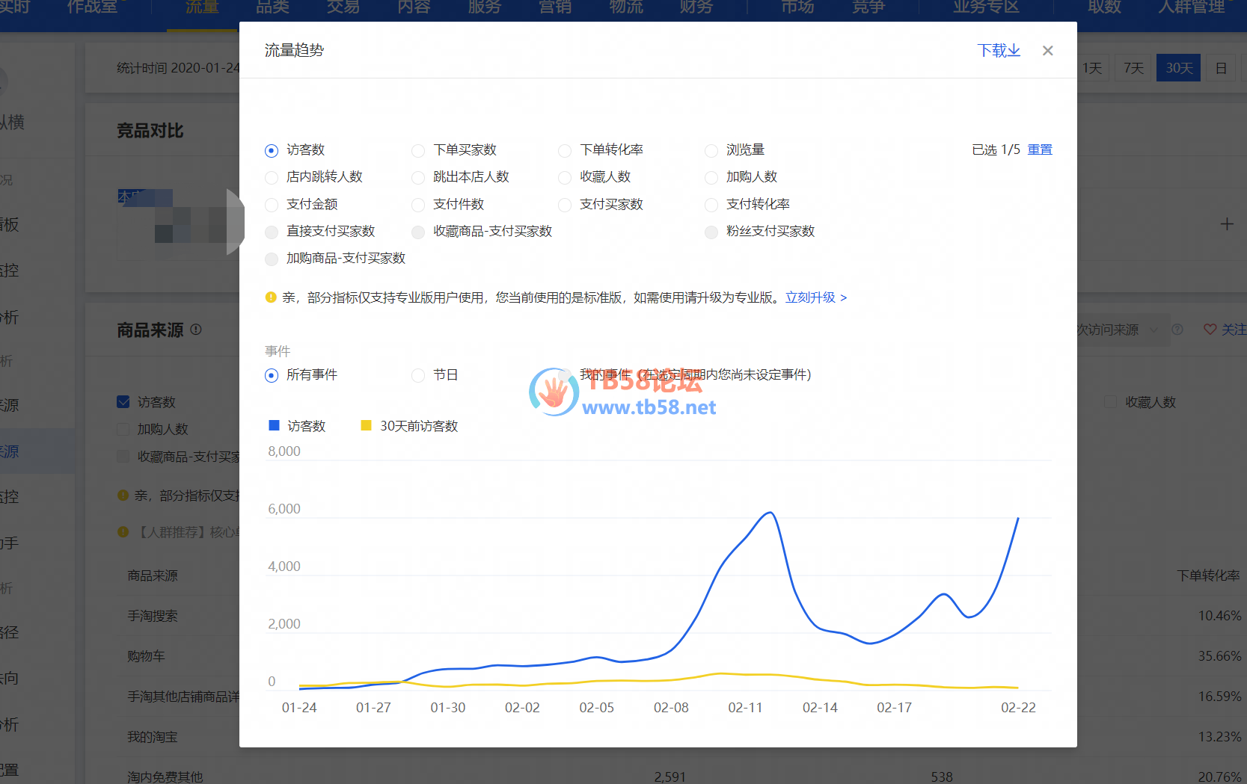The image size is (1247, 784).
Task: Select the 访客数 metric radio button
Action: pyautogui.click(x=272, y=151)
